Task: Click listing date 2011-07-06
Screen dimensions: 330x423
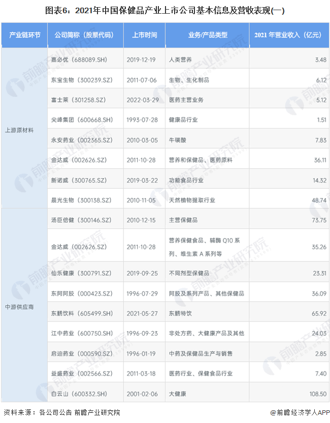Action: click(142, 80)
